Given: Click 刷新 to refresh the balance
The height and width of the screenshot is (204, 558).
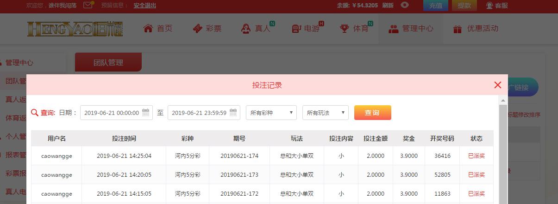Looking at the screenshot, I should pos(388,6).
